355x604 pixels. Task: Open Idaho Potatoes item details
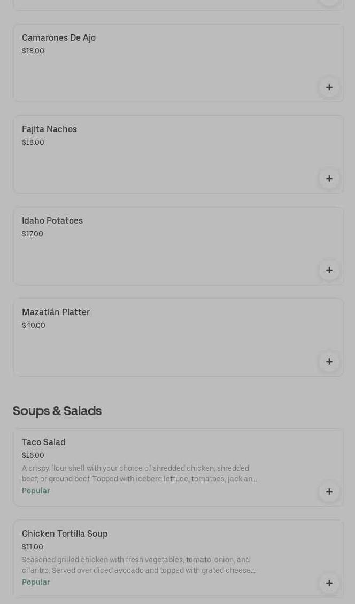tap(52, 221)
